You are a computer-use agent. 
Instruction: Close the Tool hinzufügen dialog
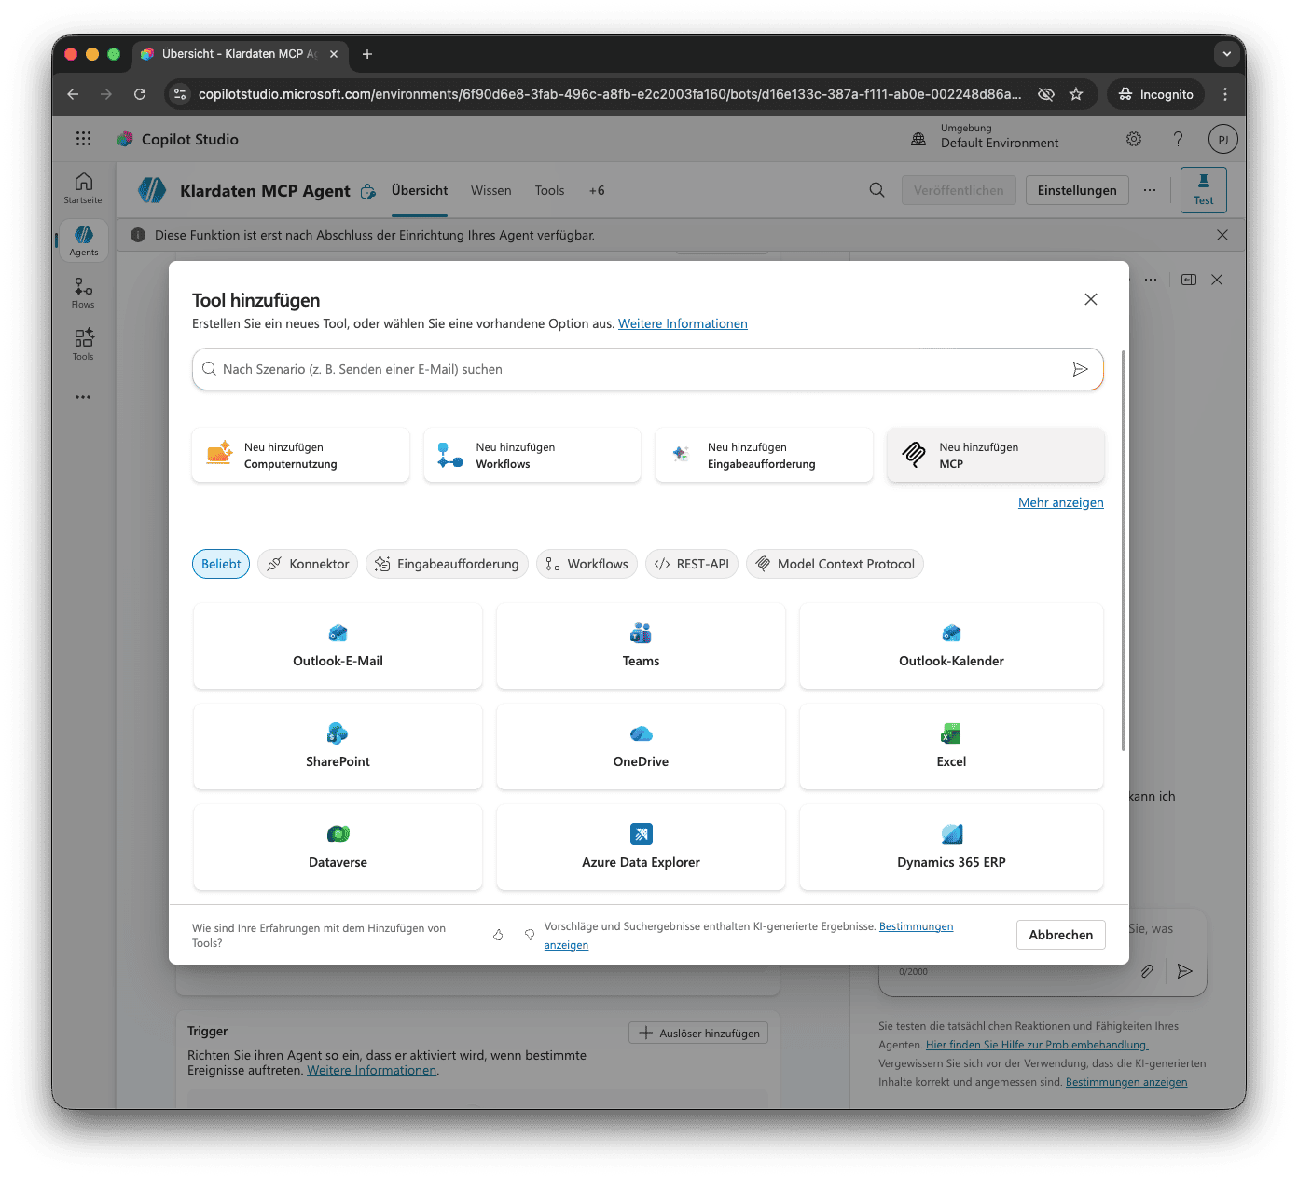1091,299
